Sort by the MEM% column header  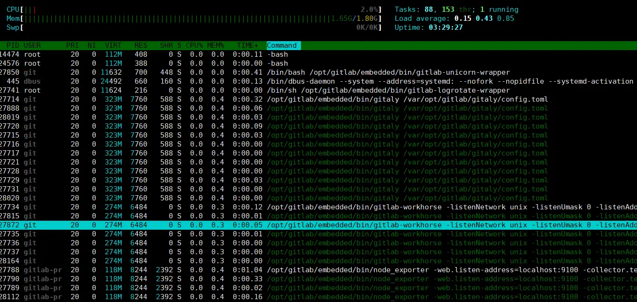pos(216,45)
